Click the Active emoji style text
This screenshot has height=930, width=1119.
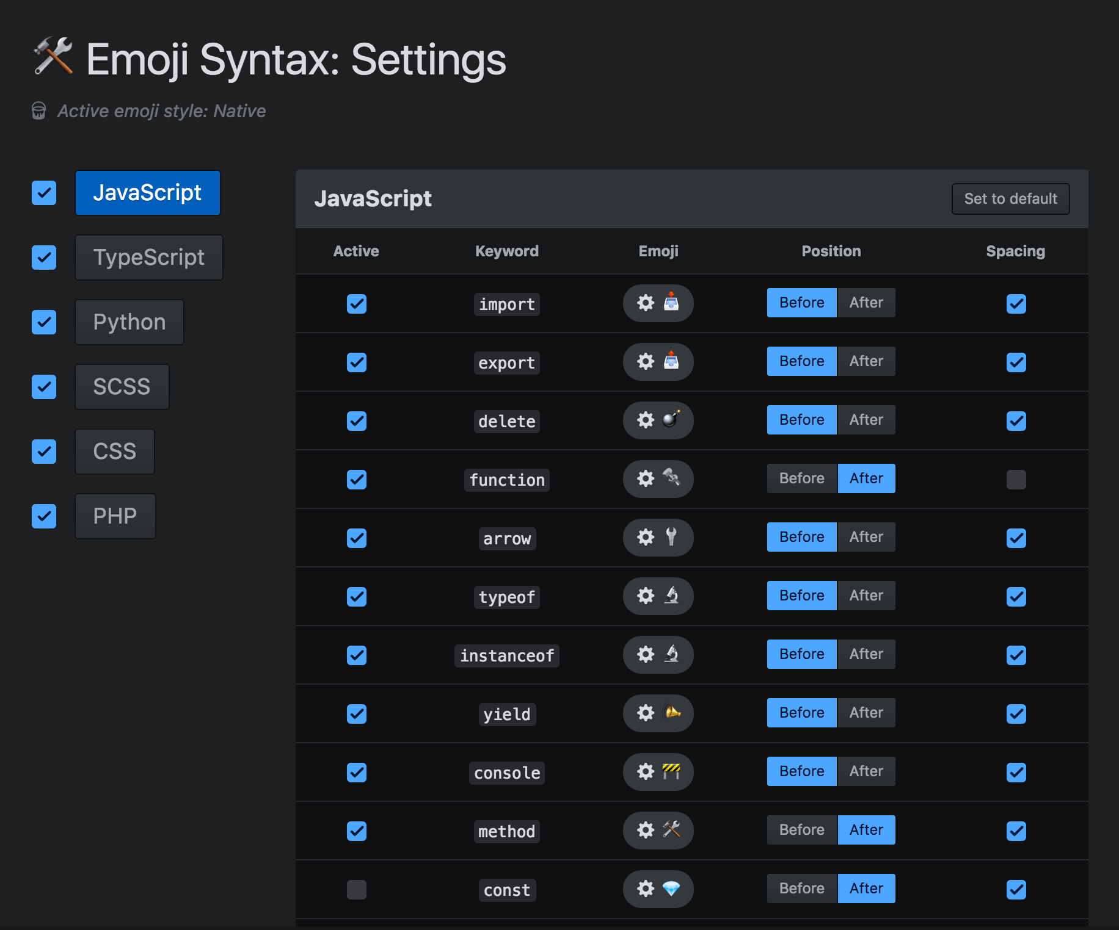click(x=161, y=111)
